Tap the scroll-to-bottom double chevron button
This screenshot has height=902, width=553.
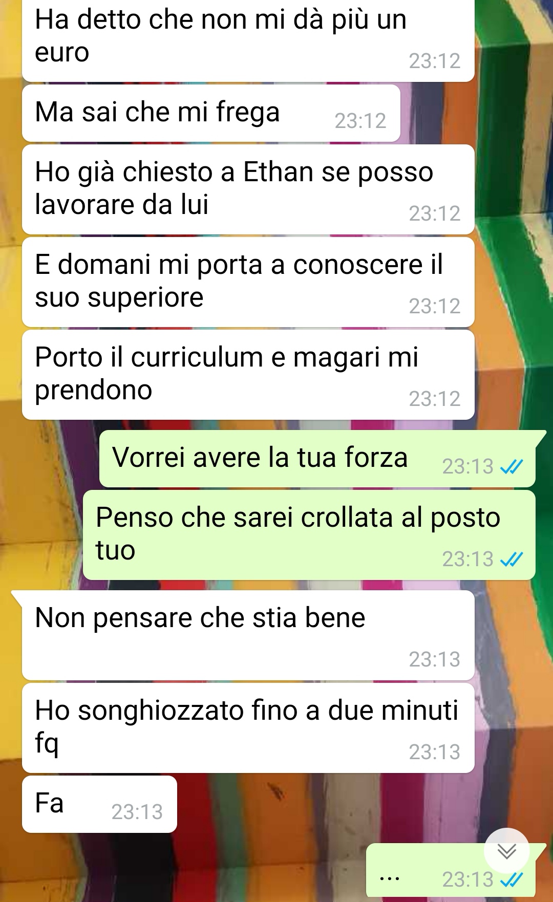(506, 851)
